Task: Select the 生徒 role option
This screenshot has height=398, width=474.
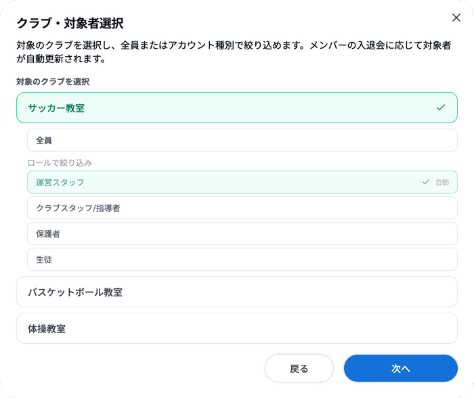Action: tap(242, 259)
